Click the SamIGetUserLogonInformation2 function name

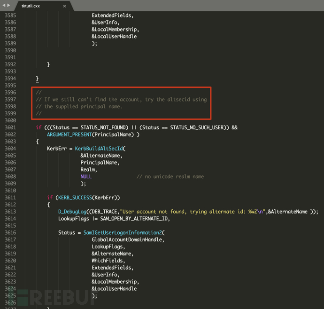point(123,233)
